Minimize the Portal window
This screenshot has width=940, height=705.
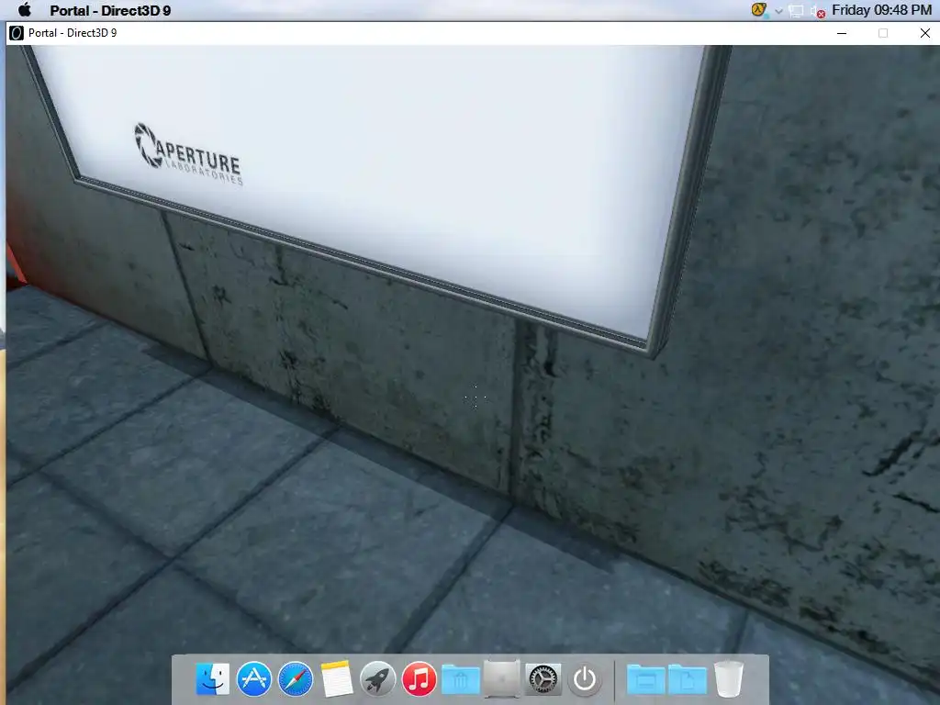coord(842,33)
